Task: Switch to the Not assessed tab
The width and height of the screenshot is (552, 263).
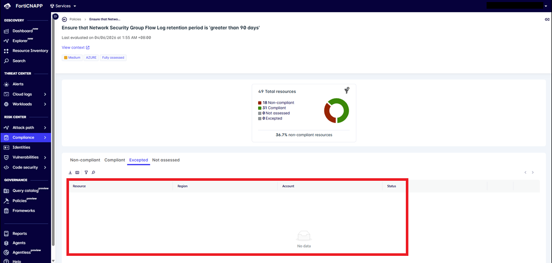Action: (x=166, y=160)
